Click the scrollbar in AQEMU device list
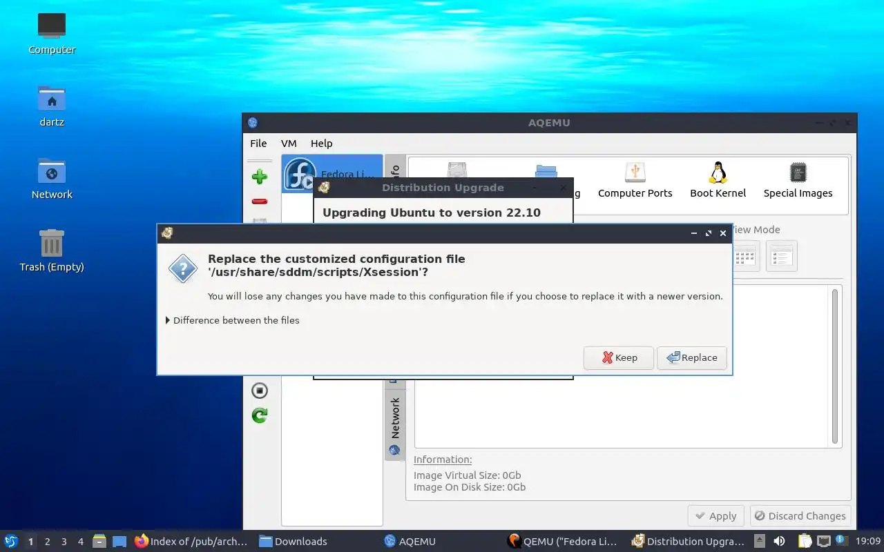This screenshot has height=552, width=884. tap(835, 366)
